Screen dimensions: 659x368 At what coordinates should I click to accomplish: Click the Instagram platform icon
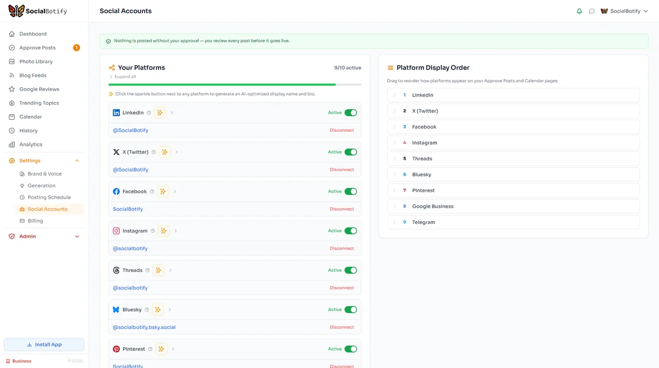point(116,230)
